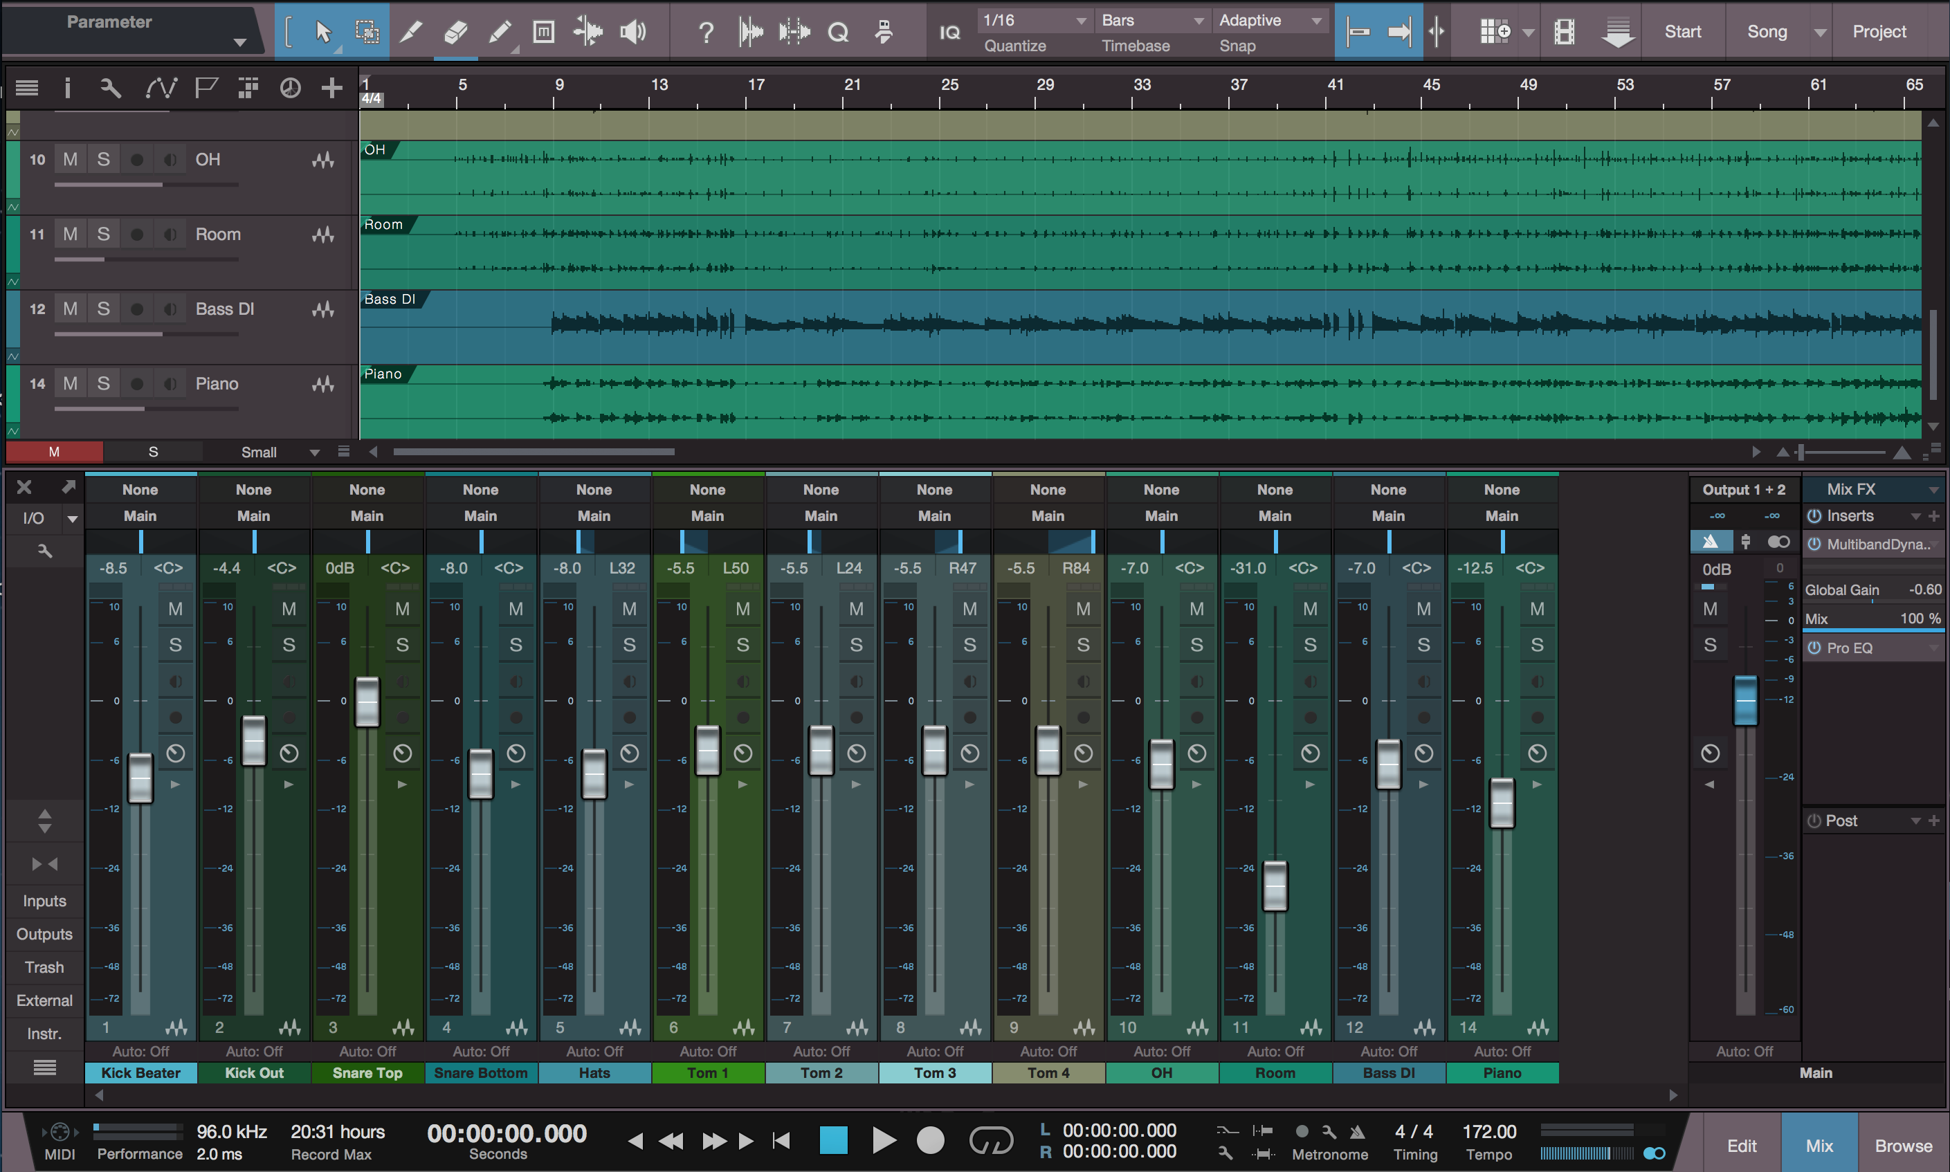This screenshot has height=1172, width=1950.
Task: Select the Range tool
Action: point(367,32)
